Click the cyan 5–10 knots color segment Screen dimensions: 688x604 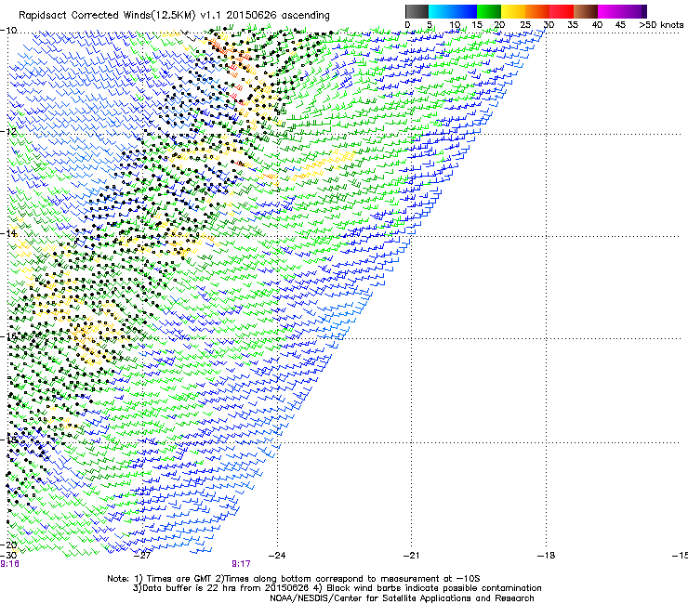tap(441, 11)
